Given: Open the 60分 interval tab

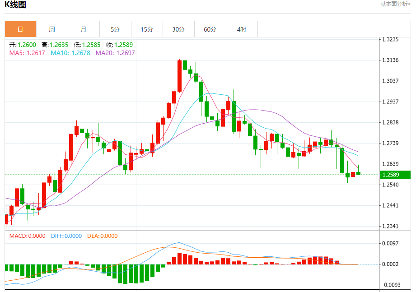Looking at the screenshot, I should point(210,29).
